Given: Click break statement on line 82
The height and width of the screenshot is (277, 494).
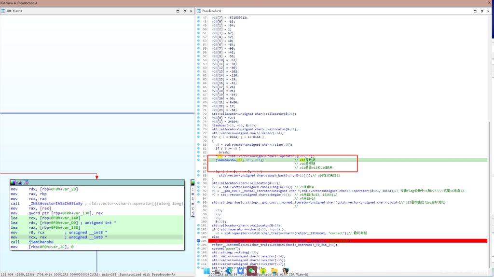Looking at the screenshot, I should 224,152.
